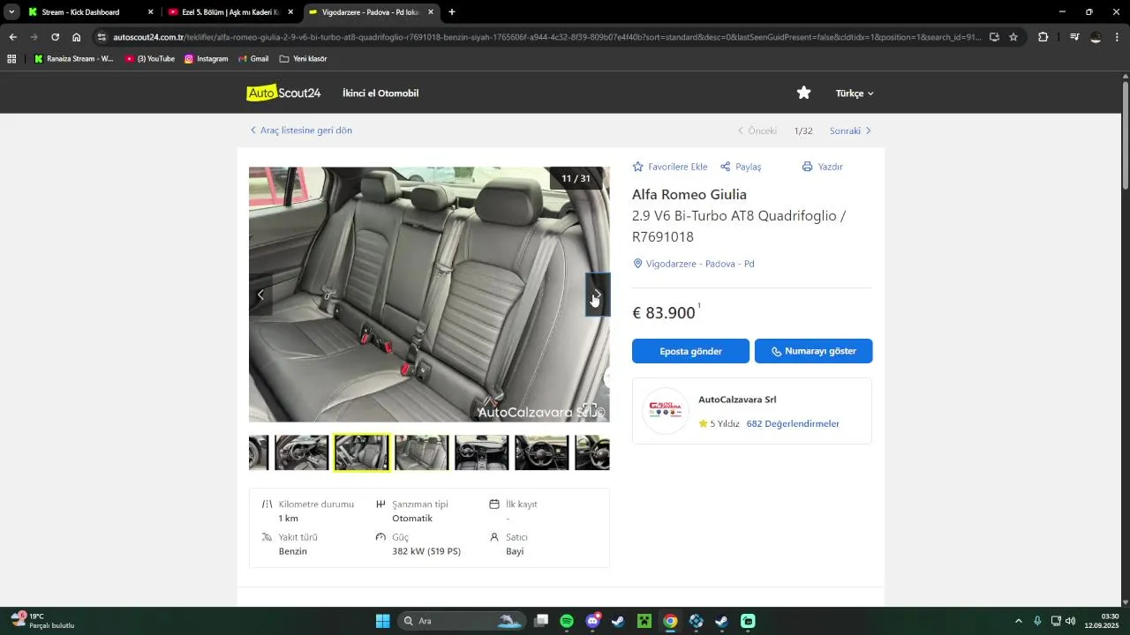
Task: Select the steering wheel thumbnail
Action: click(542, 452)
